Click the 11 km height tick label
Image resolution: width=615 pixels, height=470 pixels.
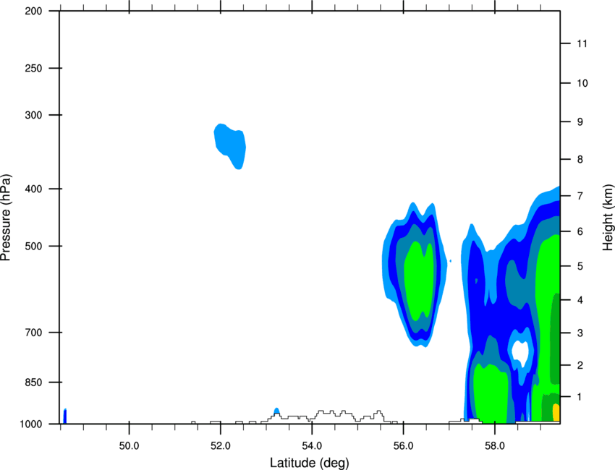coord(582,43)
